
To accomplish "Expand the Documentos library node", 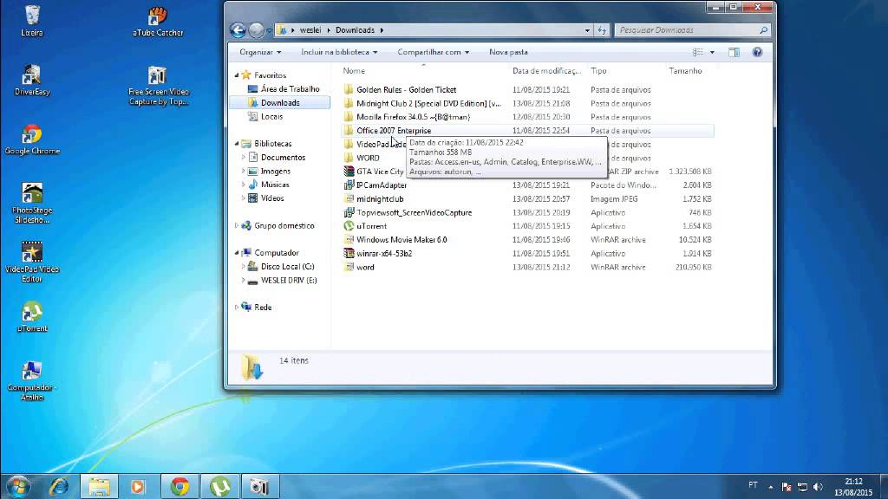I will [244, 158].
